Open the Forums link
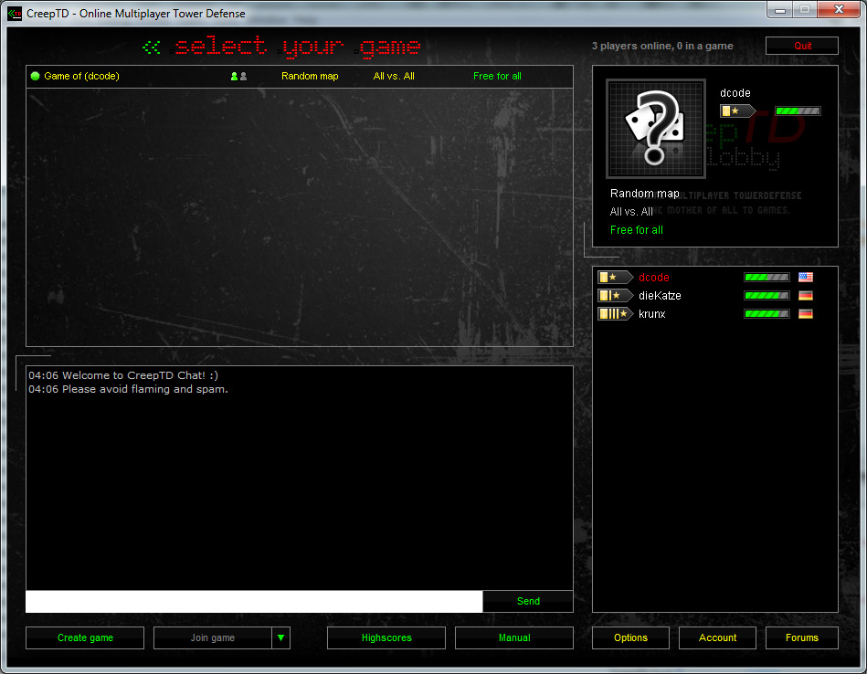The image size is (867, 674). point(802,637)
